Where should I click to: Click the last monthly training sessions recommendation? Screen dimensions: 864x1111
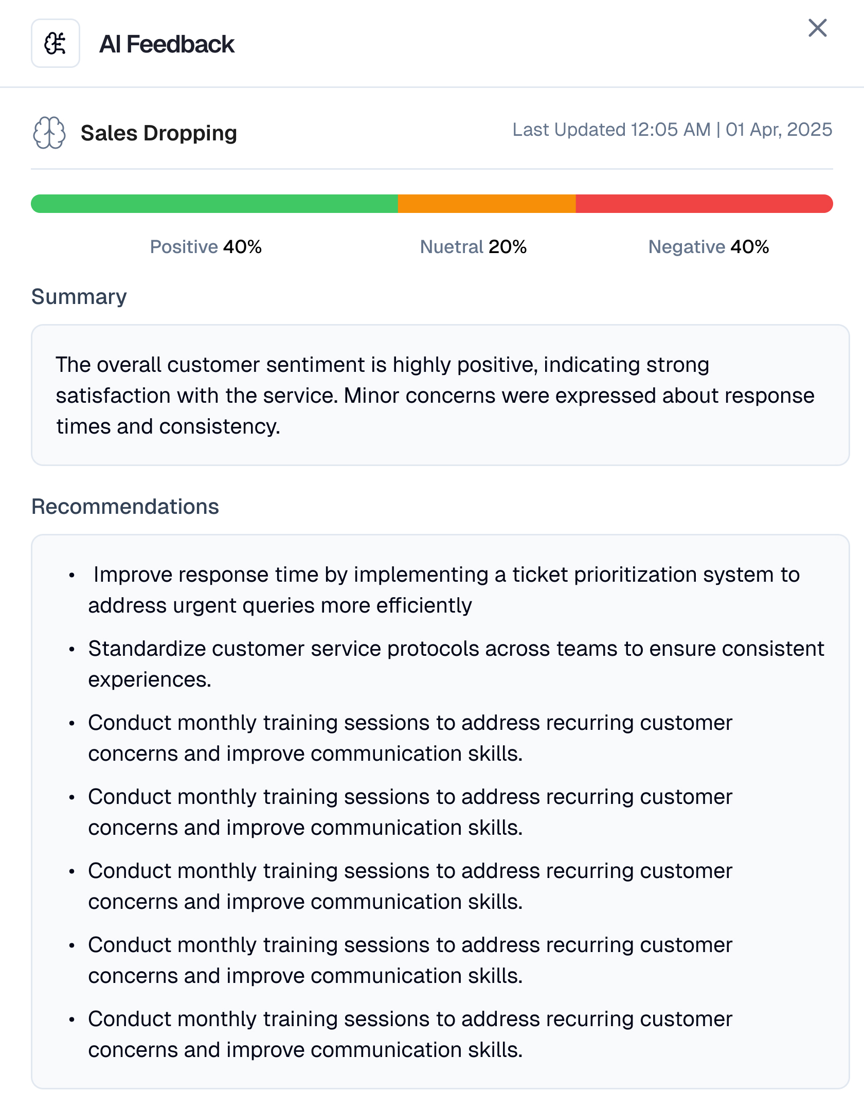410,1034
